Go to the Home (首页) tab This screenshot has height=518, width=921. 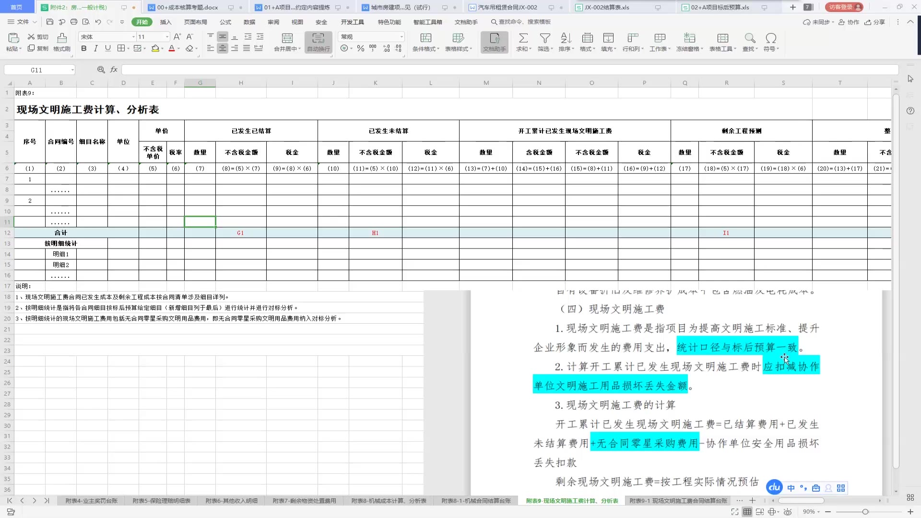point(16,7)
